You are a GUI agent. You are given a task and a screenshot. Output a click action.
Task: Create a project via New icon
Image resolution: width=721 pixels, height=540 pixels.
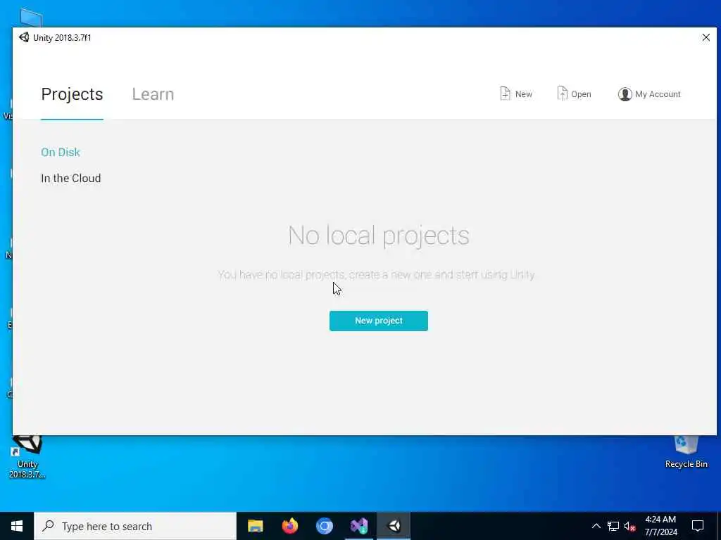tap(516, 94)
